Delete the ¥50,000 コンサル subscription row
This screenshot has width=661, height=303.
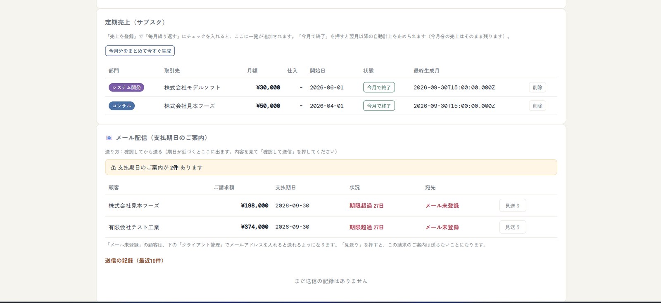[x=537, y=106]
